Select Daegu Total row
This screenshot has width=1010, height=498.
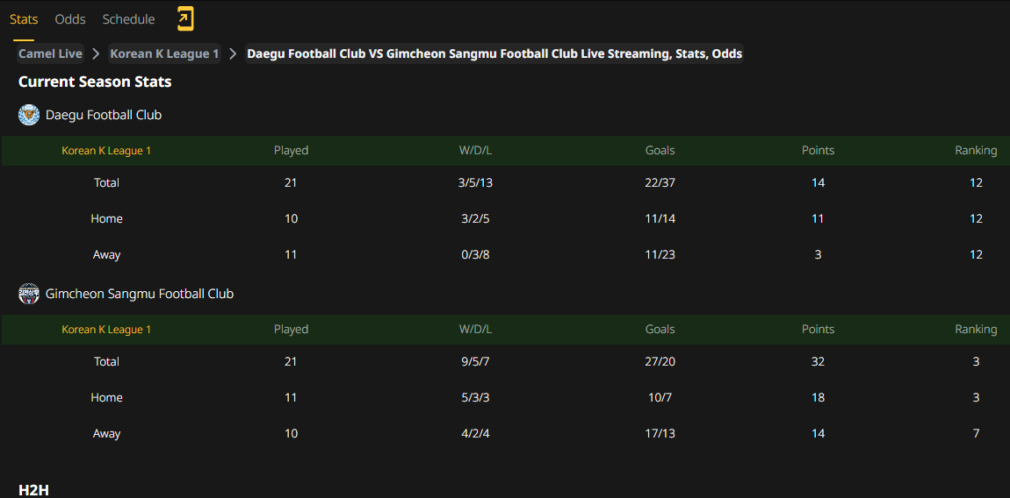click(505, 182)
